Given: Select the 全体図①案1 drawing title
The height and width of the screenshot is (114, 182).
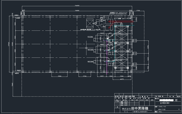Looking at the screenshot, I should 165,103.
